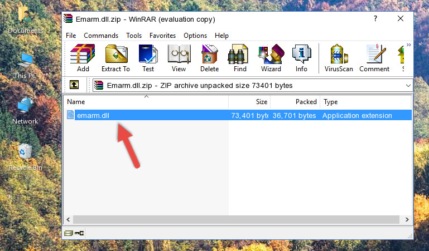Open the Commands menu

click(101, 36)
